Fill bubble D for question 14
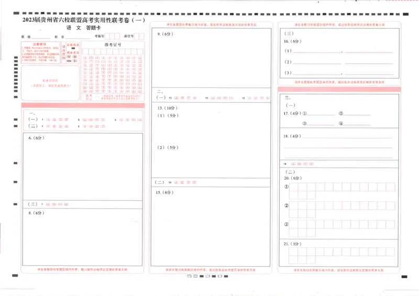This screenshot has height=296, width=419. [x=194, y=182]
